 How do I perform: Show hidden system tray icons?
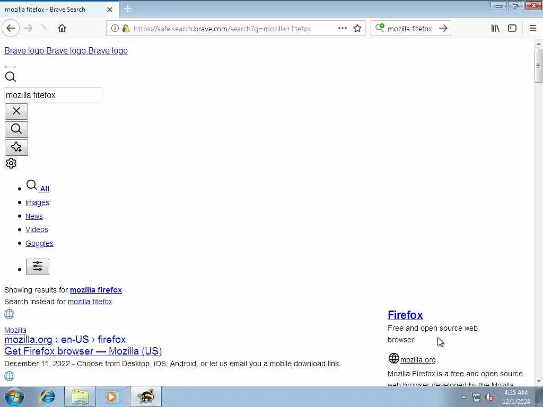coord(463,397)
